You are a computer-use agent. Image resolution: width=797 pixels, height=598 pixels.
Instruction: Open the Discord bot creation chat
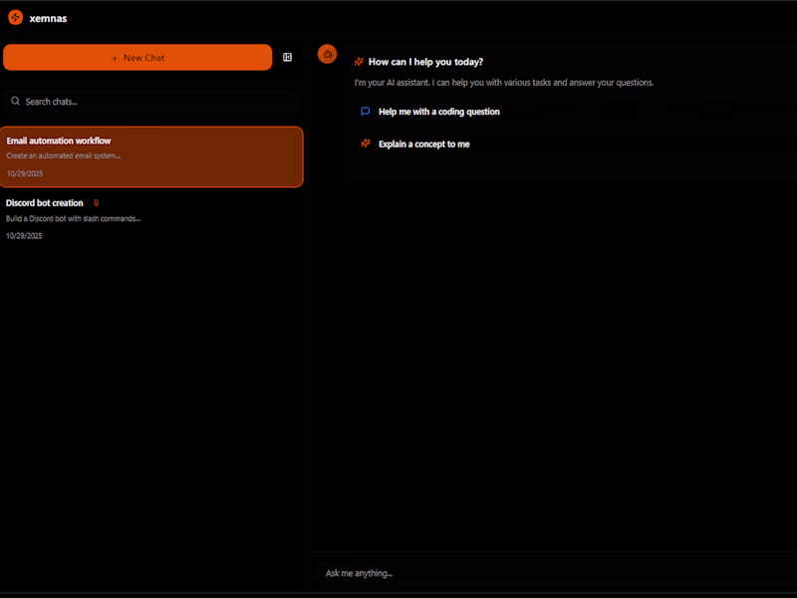click(151, 218)
